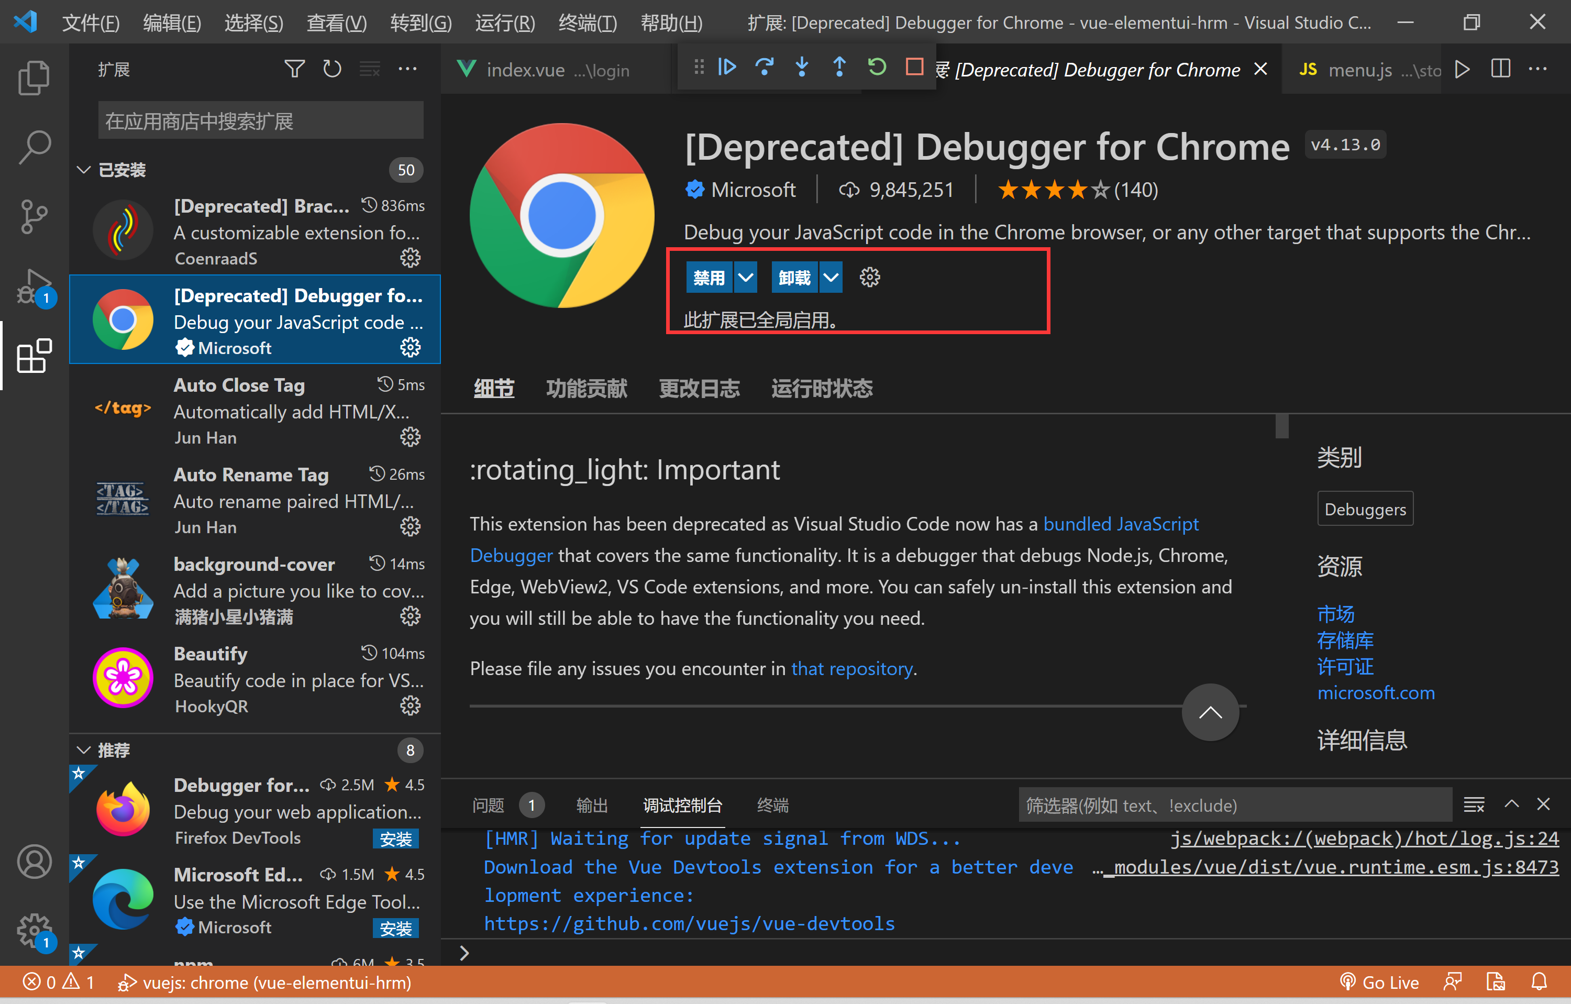The image size is (1571, 1004).
Task: Open the 运行(R) menu
Action: click(x=505, y=23)
